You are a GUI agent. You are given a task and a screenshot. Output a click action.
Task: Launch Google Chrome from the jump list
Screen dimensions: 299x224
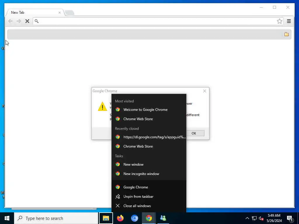tap(149, 187)
